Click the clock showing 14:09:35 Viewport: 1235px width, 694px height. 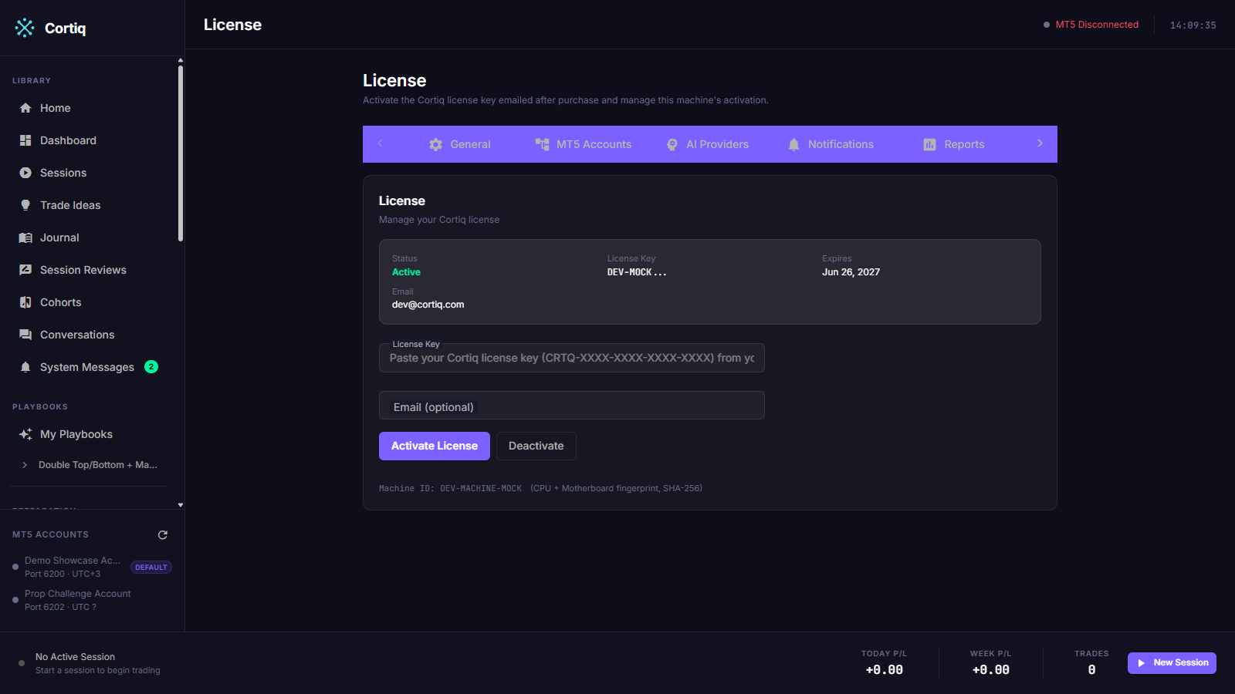click(1193, 25)
